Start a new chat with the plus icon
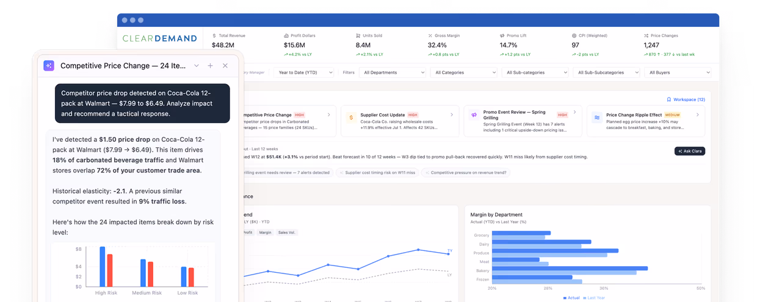This screenshot has height=302, width=757. [211, 66]
